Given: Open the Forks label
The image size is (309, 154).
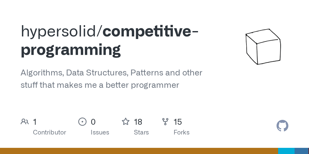Looking at the screenshot, I should [182, 132].
